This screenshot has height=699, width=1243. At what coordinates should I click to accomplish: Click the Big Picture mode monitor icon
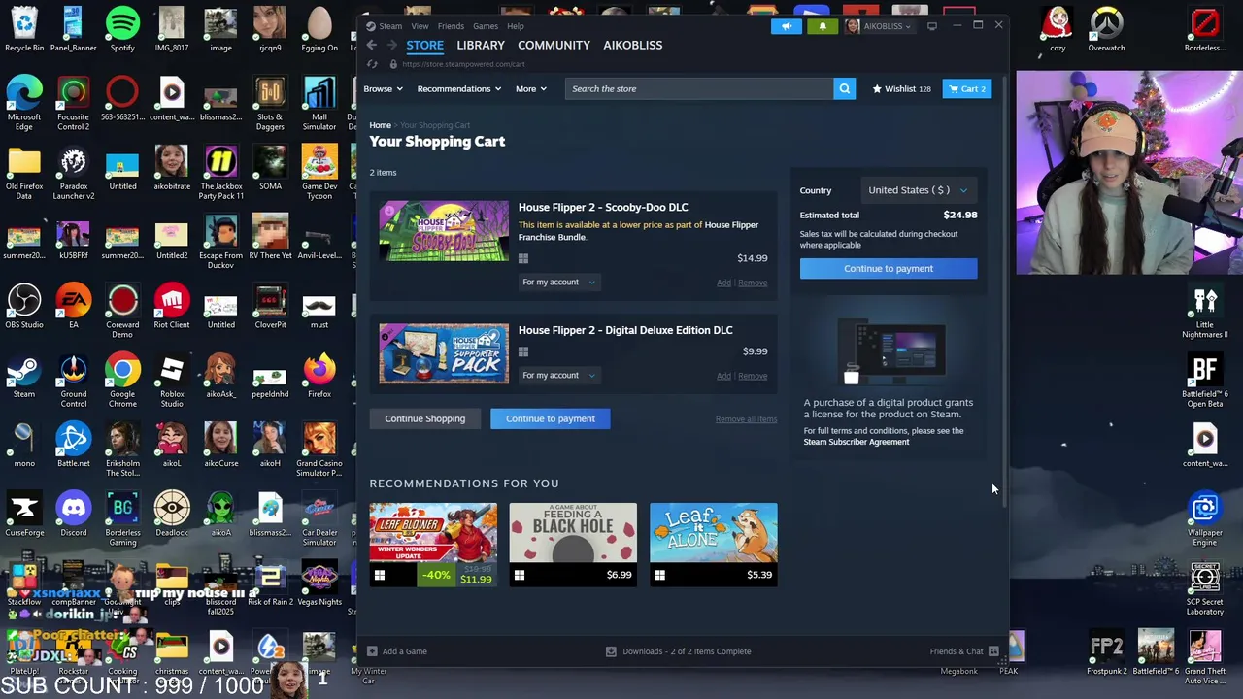coord(932,26)
